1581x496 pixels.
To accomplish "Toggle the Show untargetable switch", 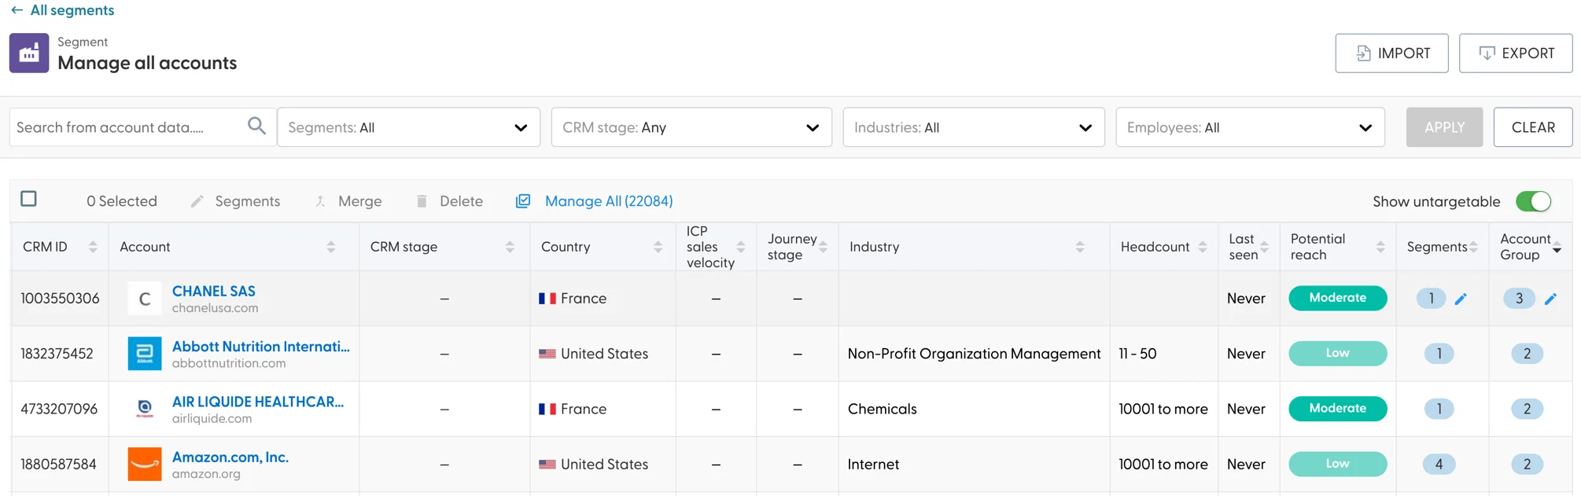I will click(1533, 201).
